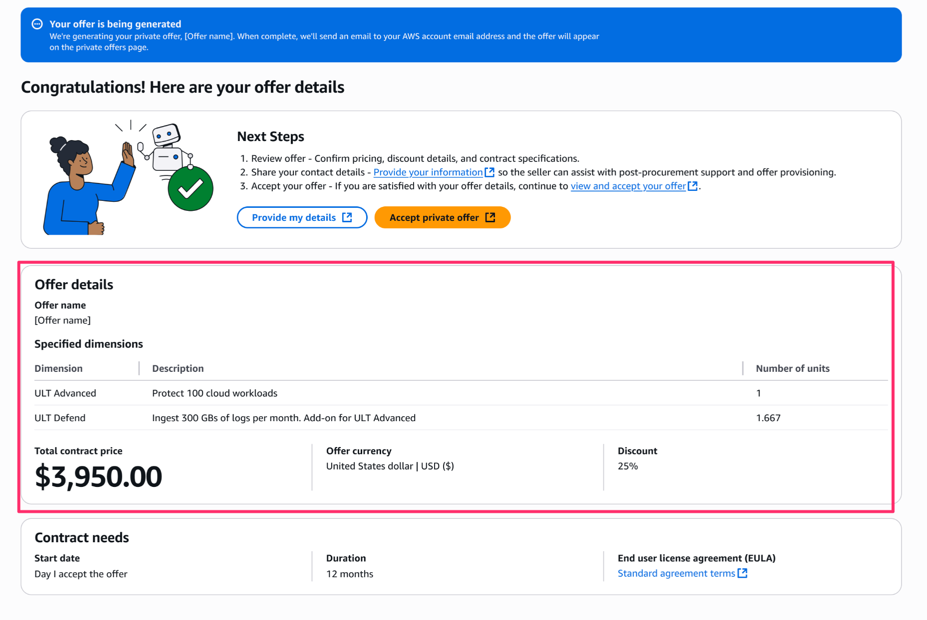The image size is (927, 620).
Task: Click the $3,950.00 total contract price
Action: 98,476
